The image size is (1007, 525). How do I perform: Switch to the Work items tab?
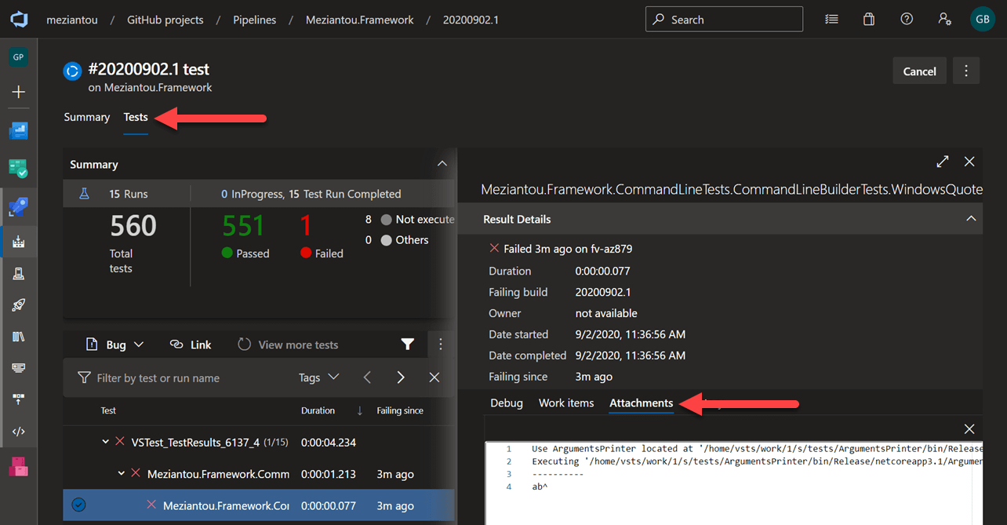coord(565,403)
